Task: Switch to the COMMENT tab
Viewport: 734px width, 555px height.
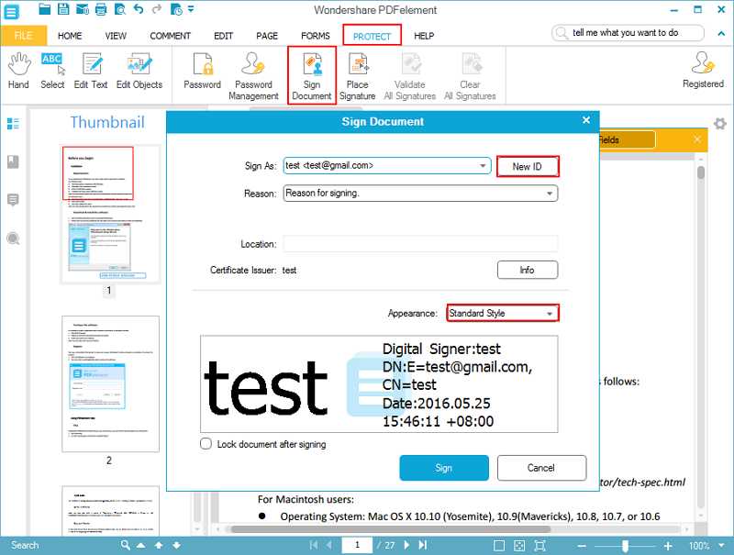Action: 170,36
